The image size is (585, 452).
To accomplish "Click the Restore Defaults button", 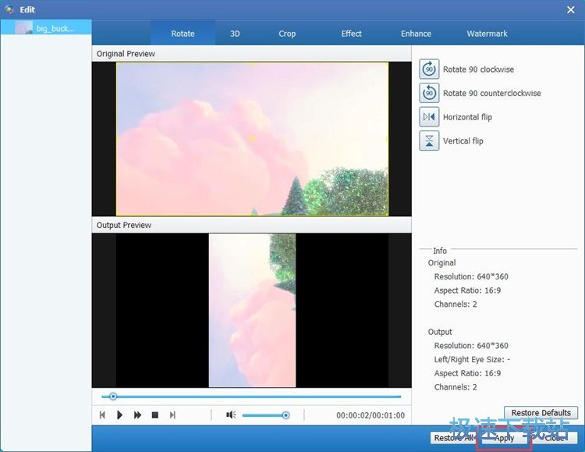I will 541,413.
